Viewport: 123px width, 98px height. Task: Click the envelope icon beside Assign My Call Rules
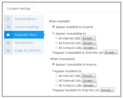pyautogui.click(x=8, y=50)
